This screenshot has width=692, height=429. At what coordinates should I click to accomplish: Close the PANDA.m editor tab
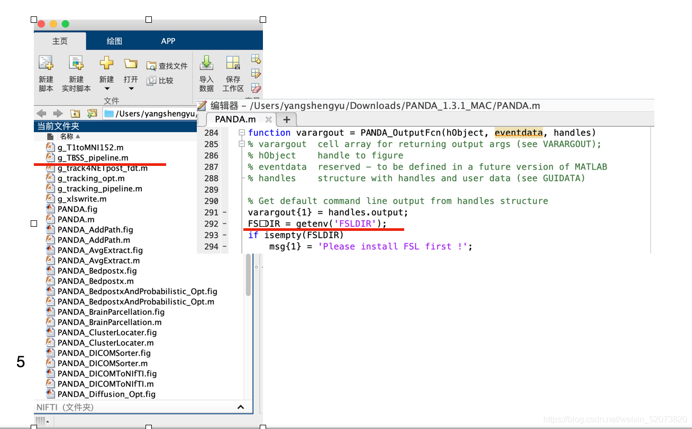[268, 119]
